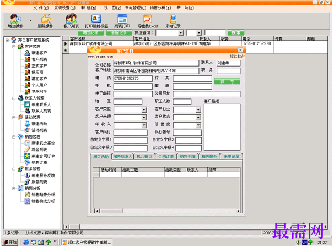This screenshot has height=248, width=334.
Task: Click the volume icon in system tray
Action: [x=298, y=242]
